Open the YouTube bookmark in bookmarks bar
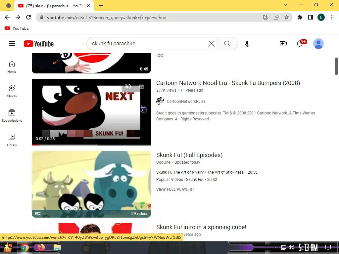Viewport: 339px width, 254px height. click(17, 28)
